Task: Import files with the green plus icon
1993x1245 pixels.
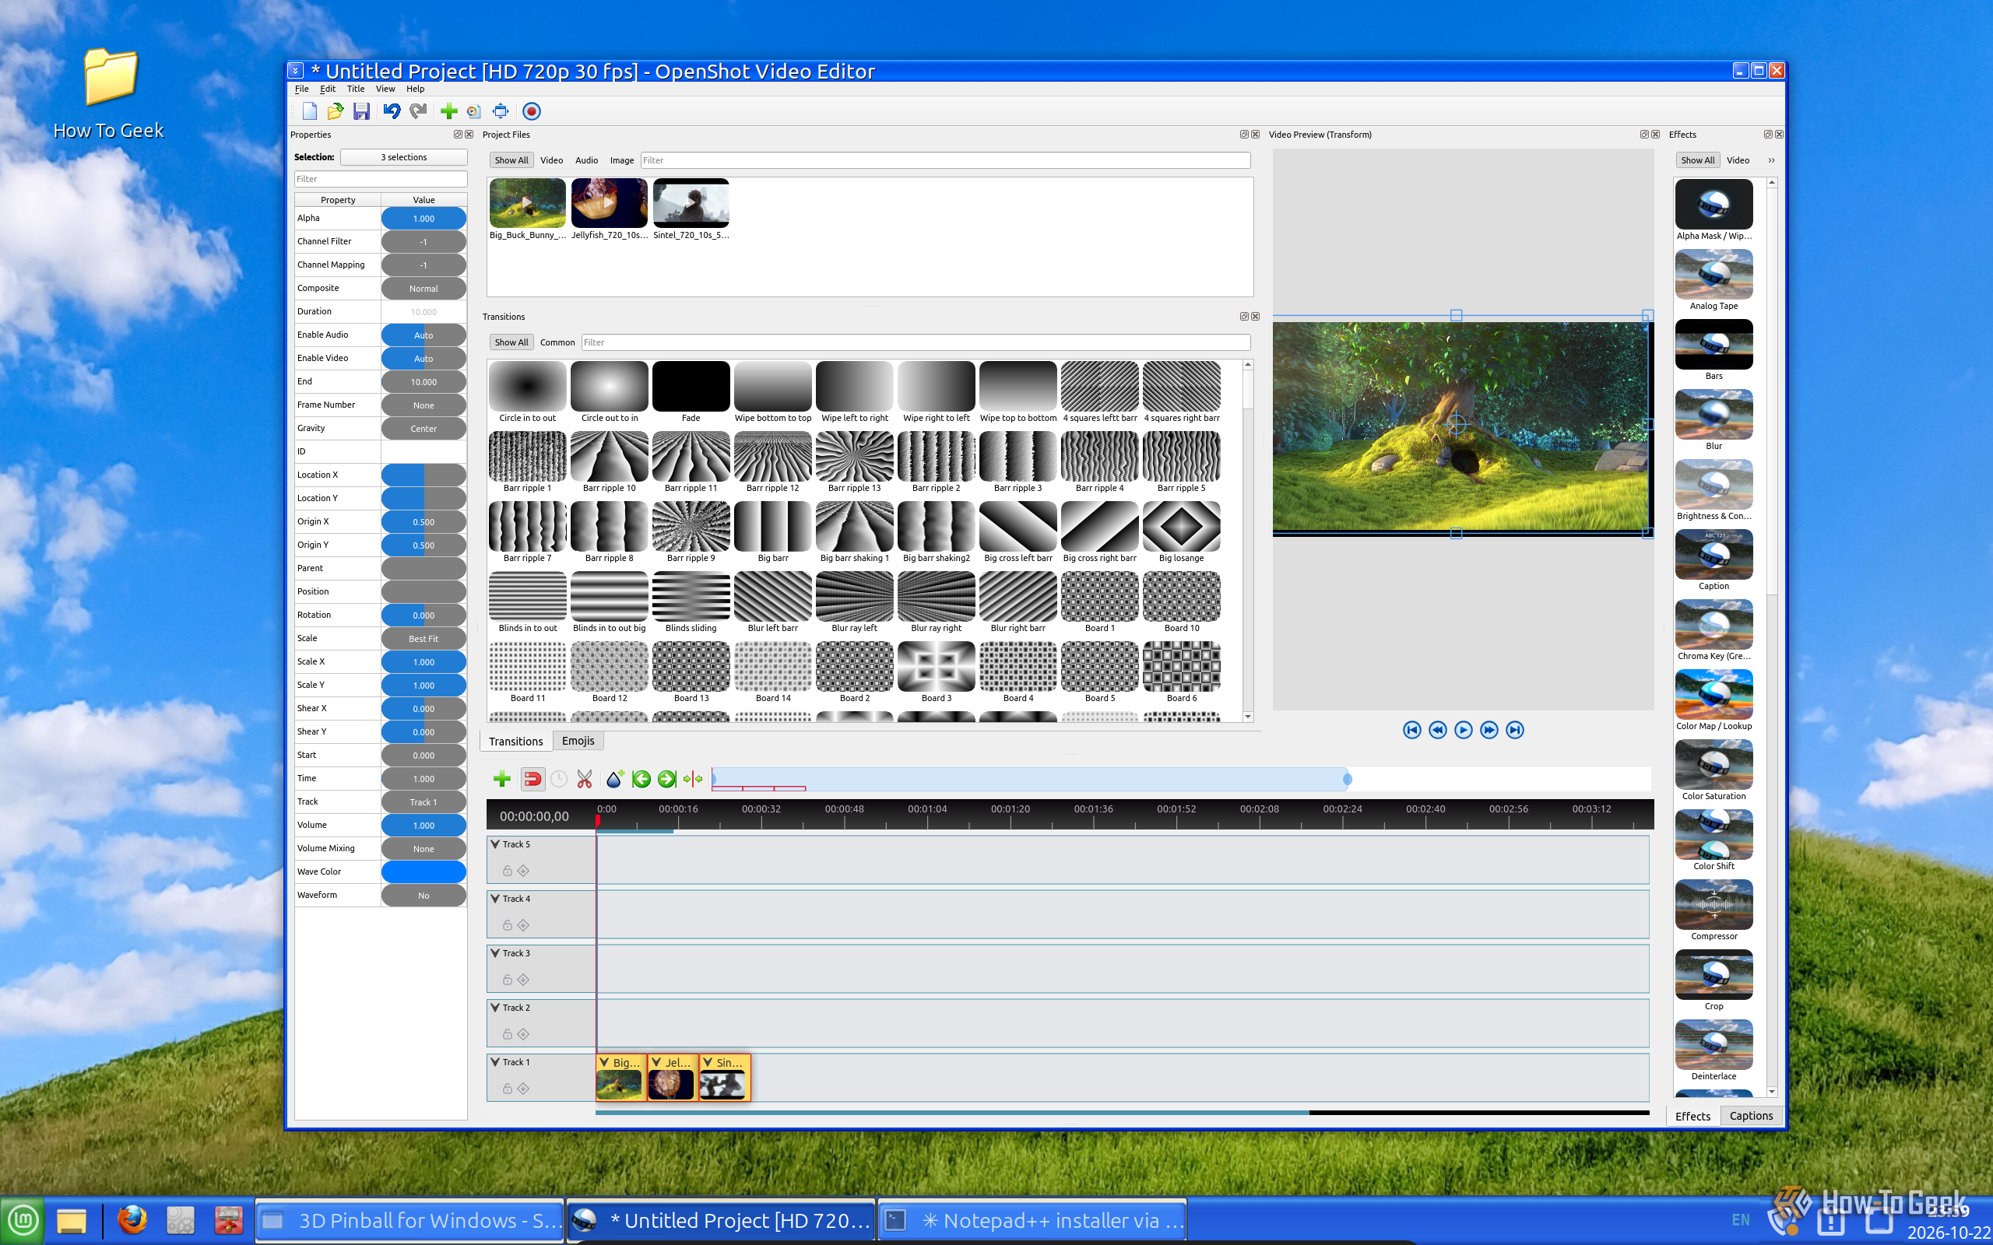Action: (449, 111)
